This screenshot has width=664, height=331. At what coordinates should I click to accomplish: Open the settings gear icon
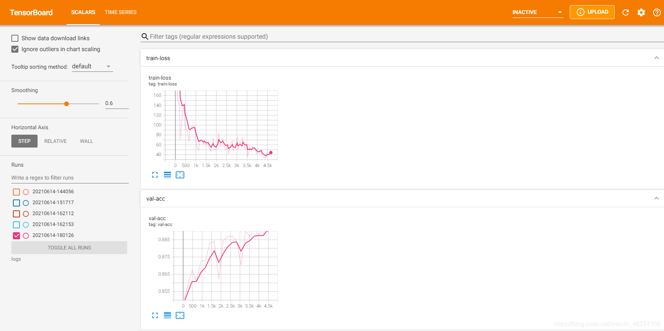coord(641,12)
